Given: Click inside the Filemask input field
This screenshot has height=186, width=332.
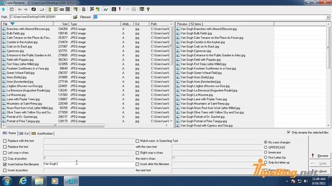Looking at the screenshot, I should 210,17.
